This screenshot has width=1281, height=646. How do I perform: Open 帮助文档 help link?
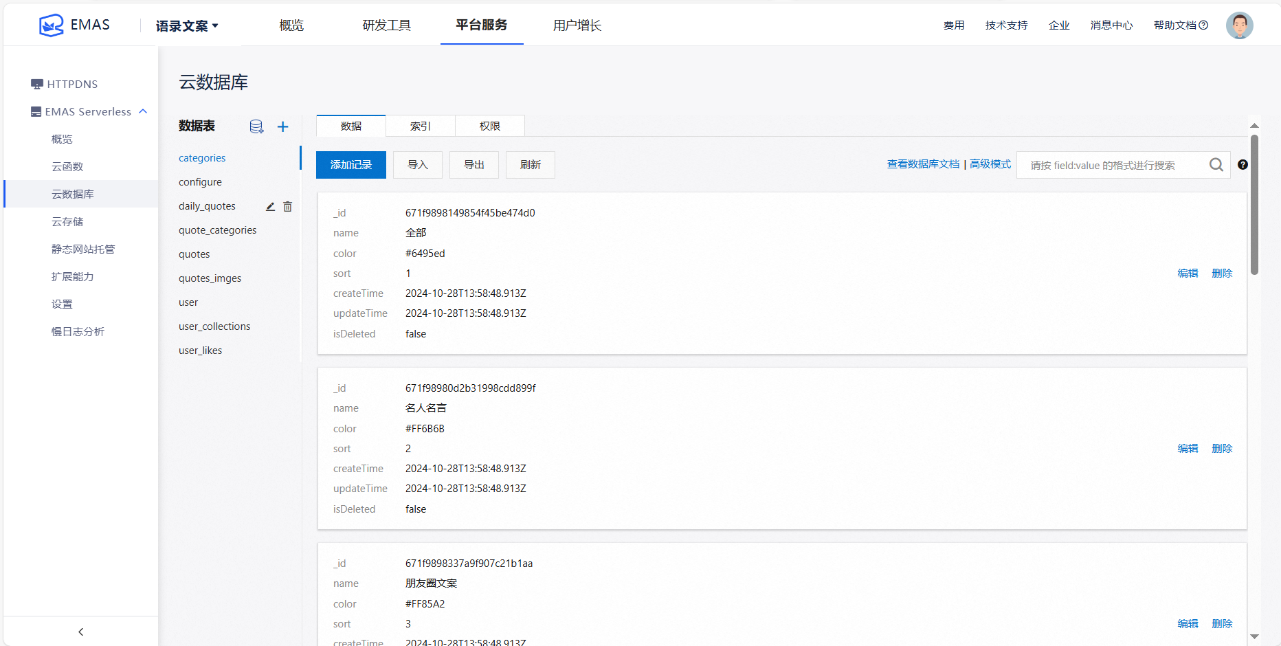click(x=1181, y=25)
